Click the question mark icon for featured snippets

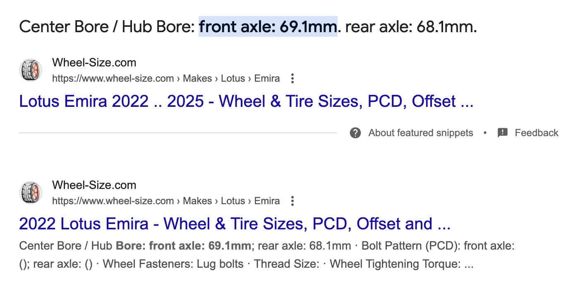(355, 133)
